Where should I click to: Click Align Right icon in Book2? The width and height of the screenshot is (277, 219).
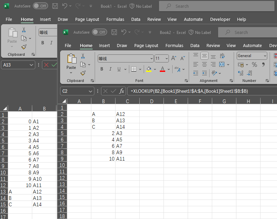[213, 64]
